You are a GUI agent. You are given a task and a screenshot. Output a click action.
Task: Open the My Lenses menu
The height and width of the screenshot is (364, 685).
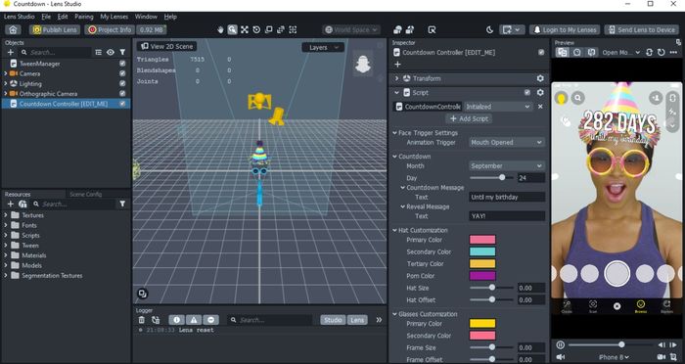(x=114, y=17)
